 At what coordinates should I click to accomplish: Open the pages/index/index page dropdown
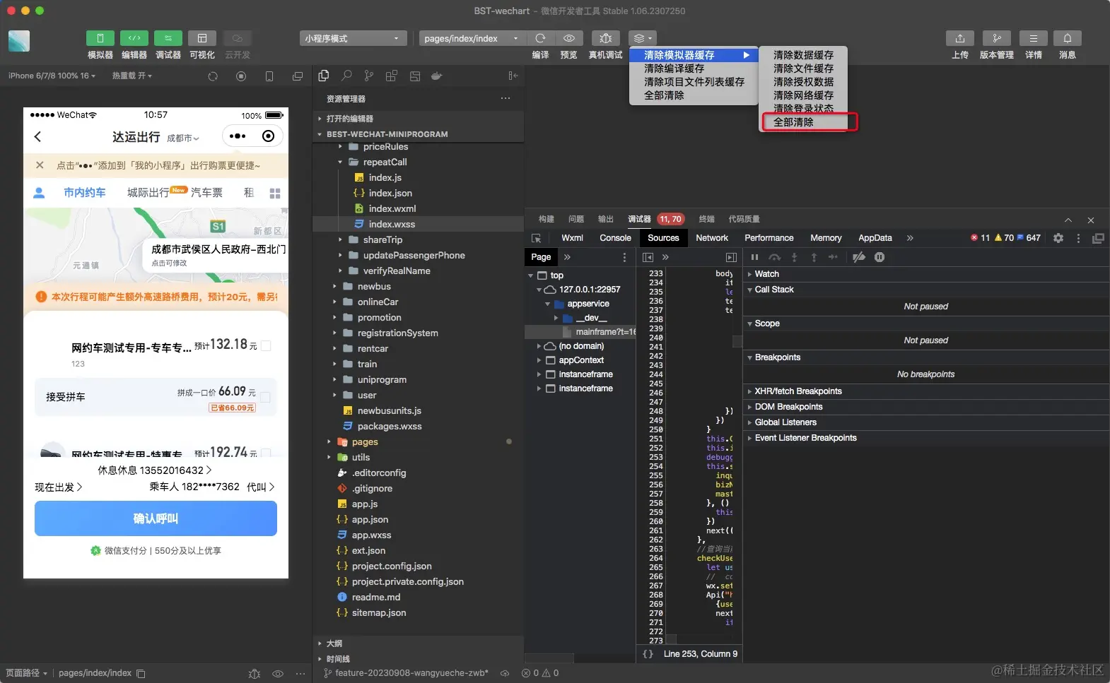coord(472,38)
